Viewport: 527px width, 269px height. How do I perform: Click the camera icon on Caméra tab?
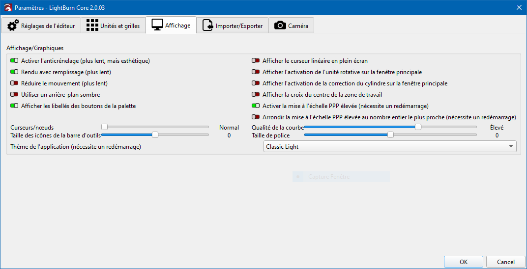point(280,26)
